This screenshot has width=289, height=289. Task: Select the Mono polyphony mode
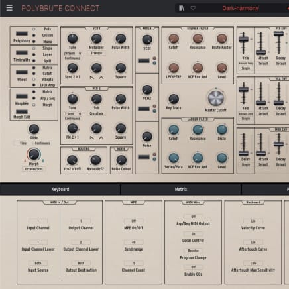tap(34, 41)
